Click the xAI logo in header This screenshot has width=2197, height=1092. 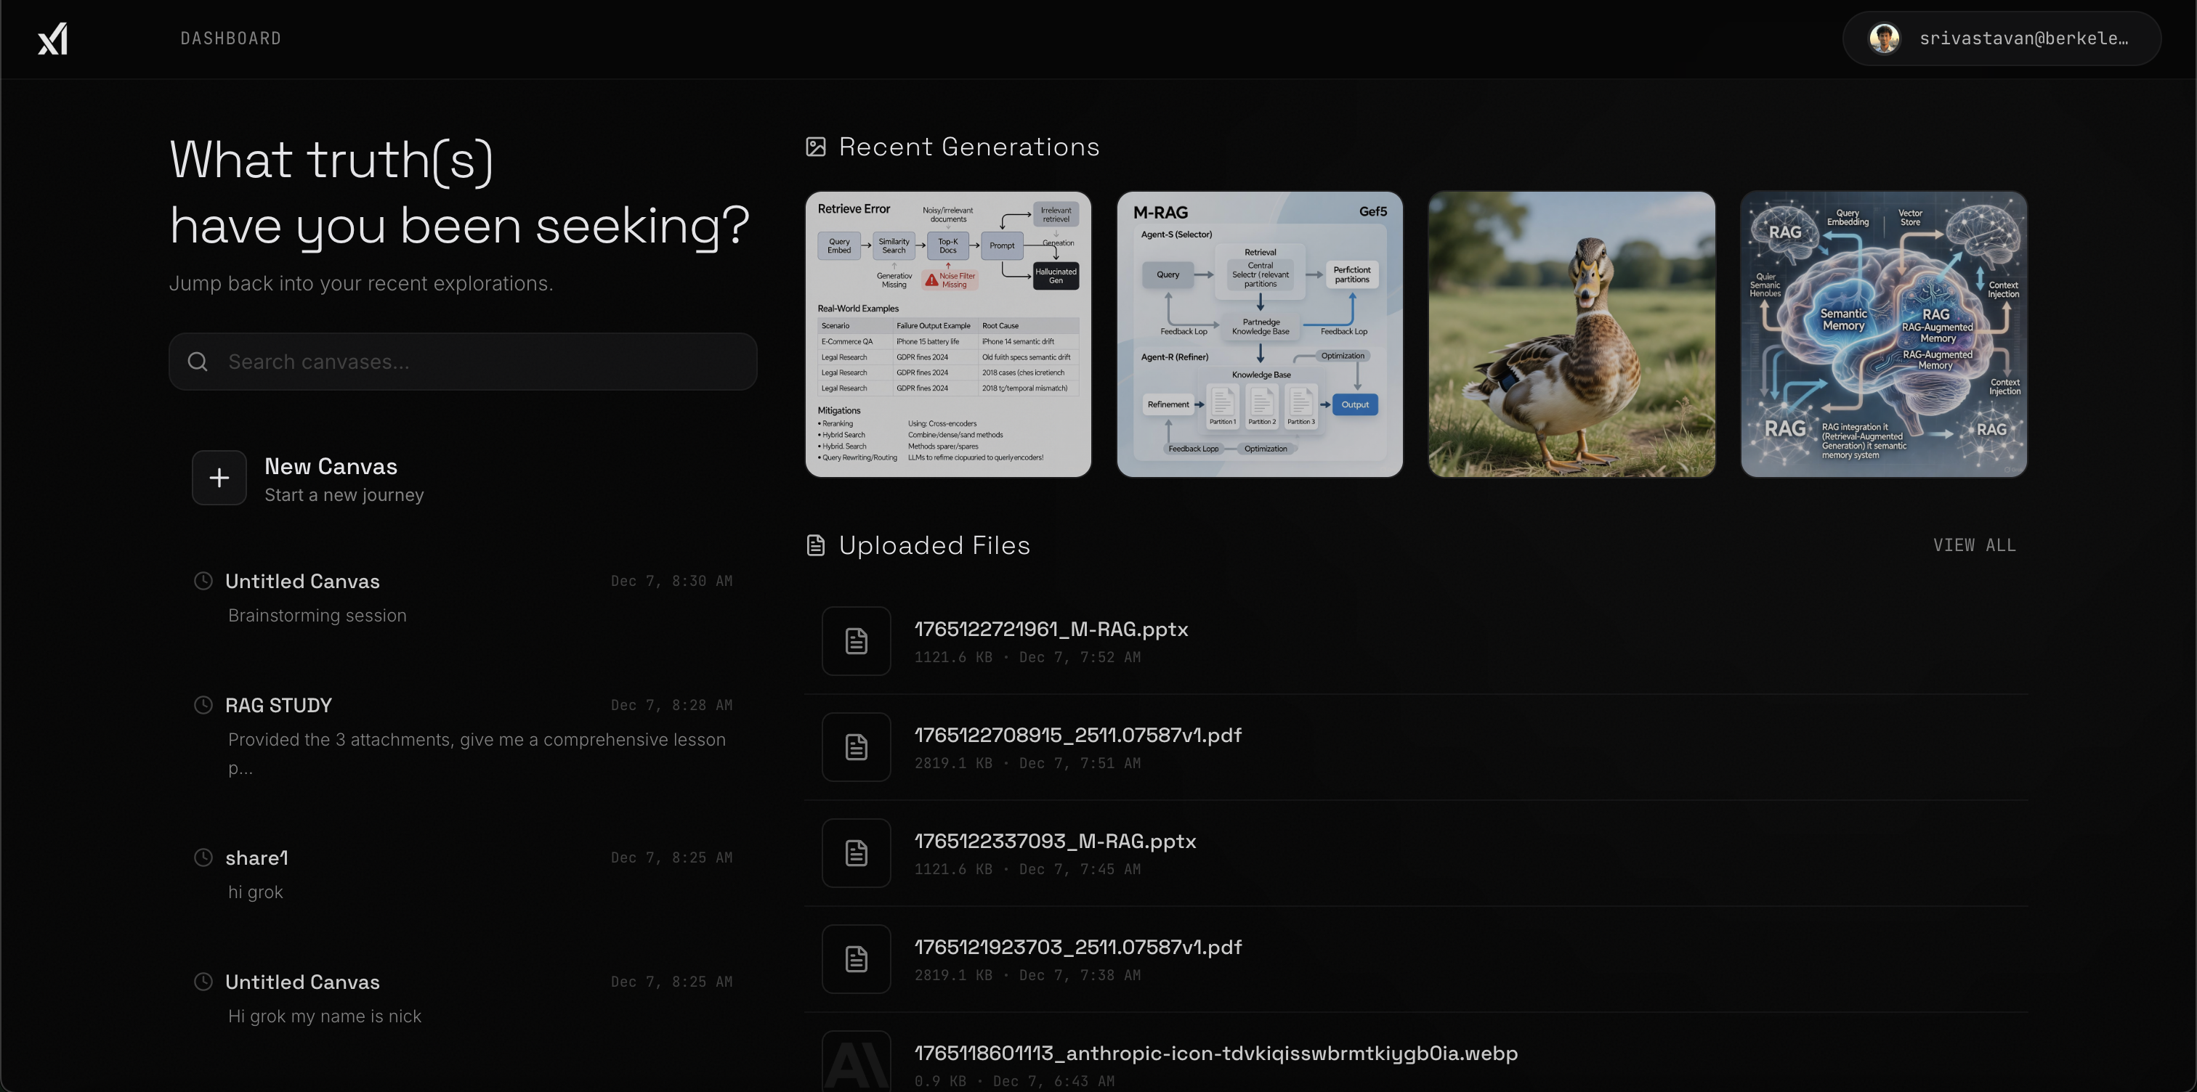[x=53, y=39]
